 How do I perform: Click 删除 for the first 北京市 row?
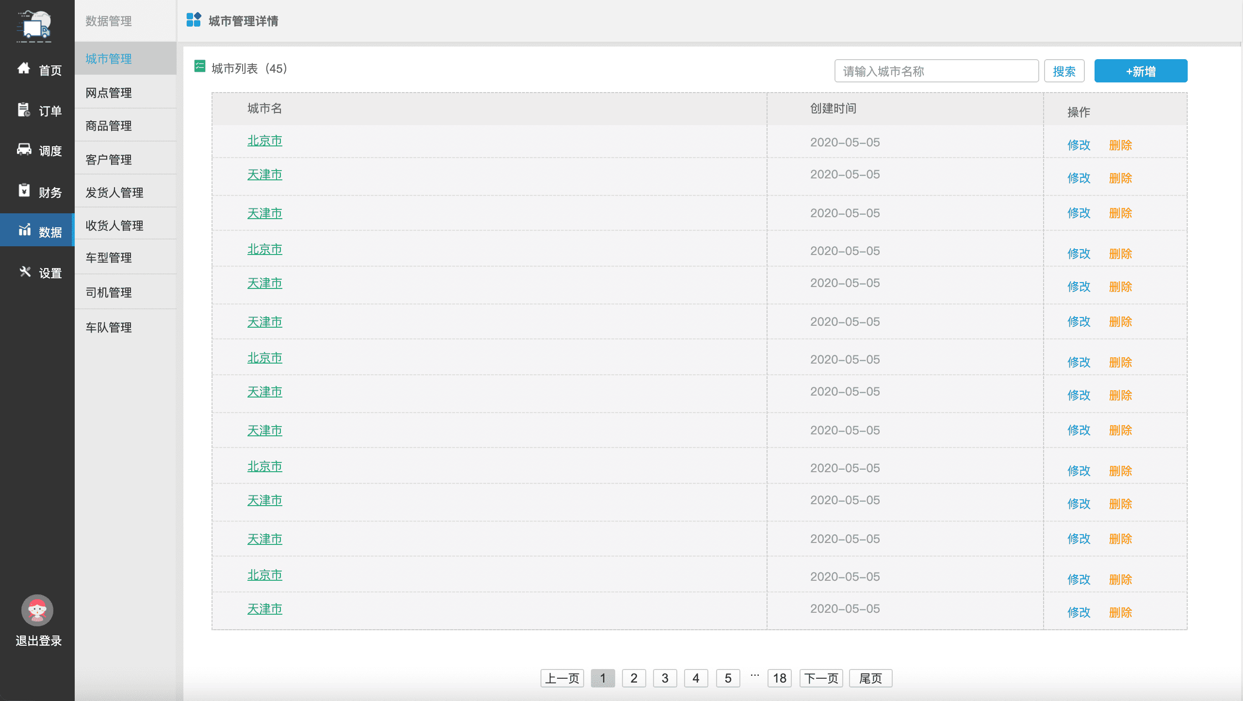(1120, 145)
